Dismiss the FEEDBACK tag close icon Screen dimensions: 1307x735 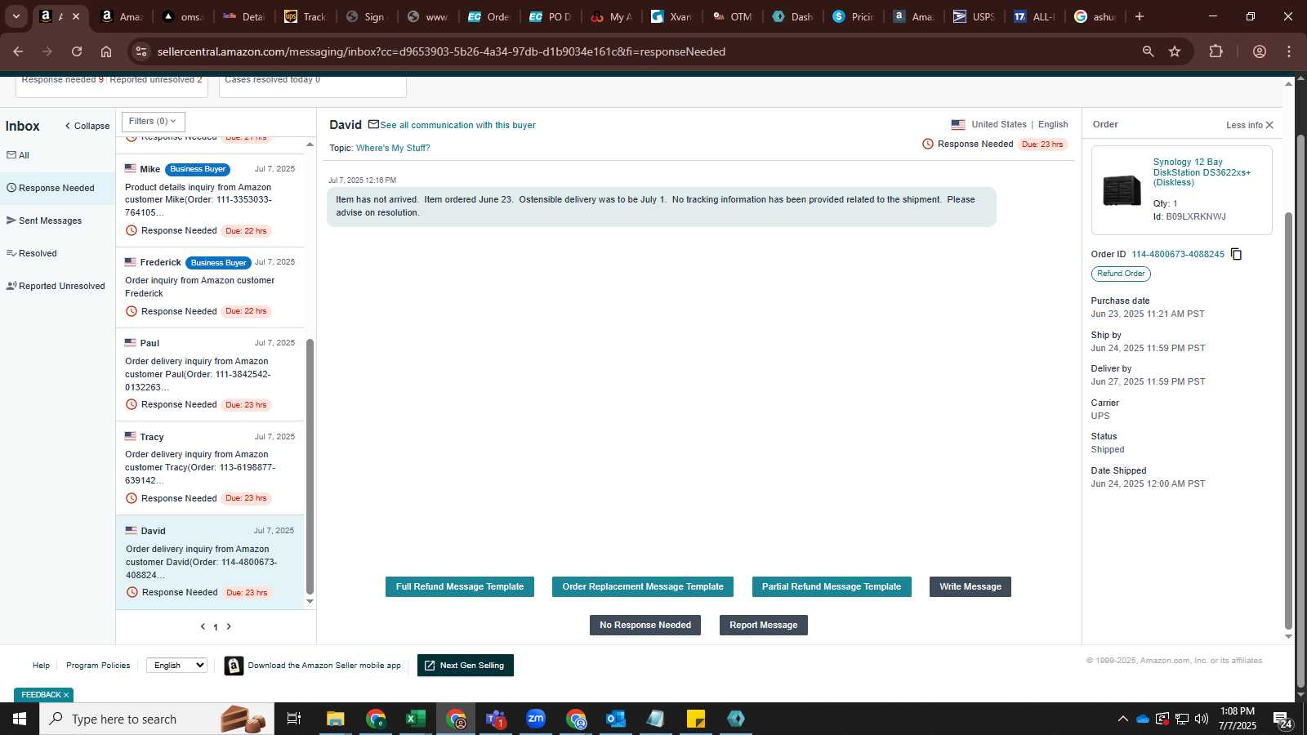[66, 695]
